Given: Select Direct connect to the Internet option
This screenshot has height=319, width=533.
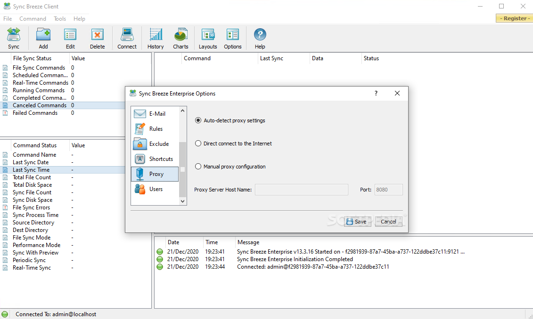Looking at the screenshot, I should coord(198,144).
